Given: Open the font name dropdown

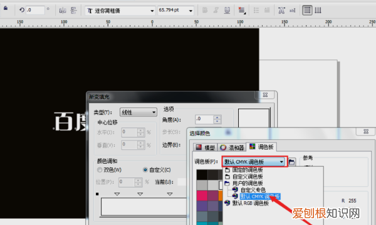Looking at the screenshot, I should [x=120, y=11].
